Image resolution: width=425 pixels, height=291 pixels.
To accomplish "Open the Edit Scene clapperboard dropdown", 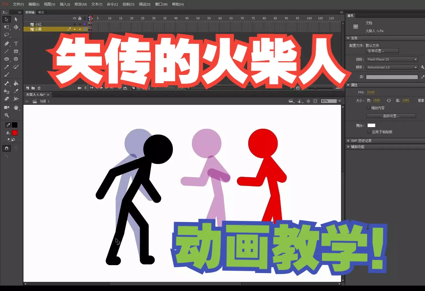I will point(291,101).
